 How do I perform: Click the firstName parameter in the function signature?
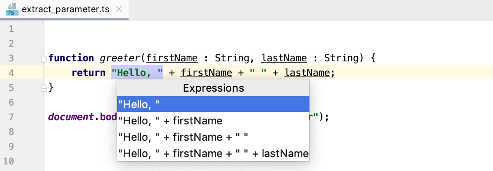(x=173, y=59)
